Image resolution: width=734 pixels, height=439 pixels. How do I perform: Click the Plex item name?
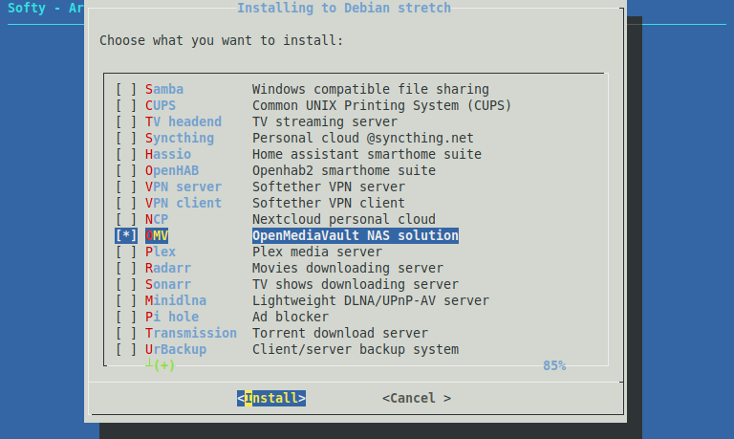click(x=161, y=252)
